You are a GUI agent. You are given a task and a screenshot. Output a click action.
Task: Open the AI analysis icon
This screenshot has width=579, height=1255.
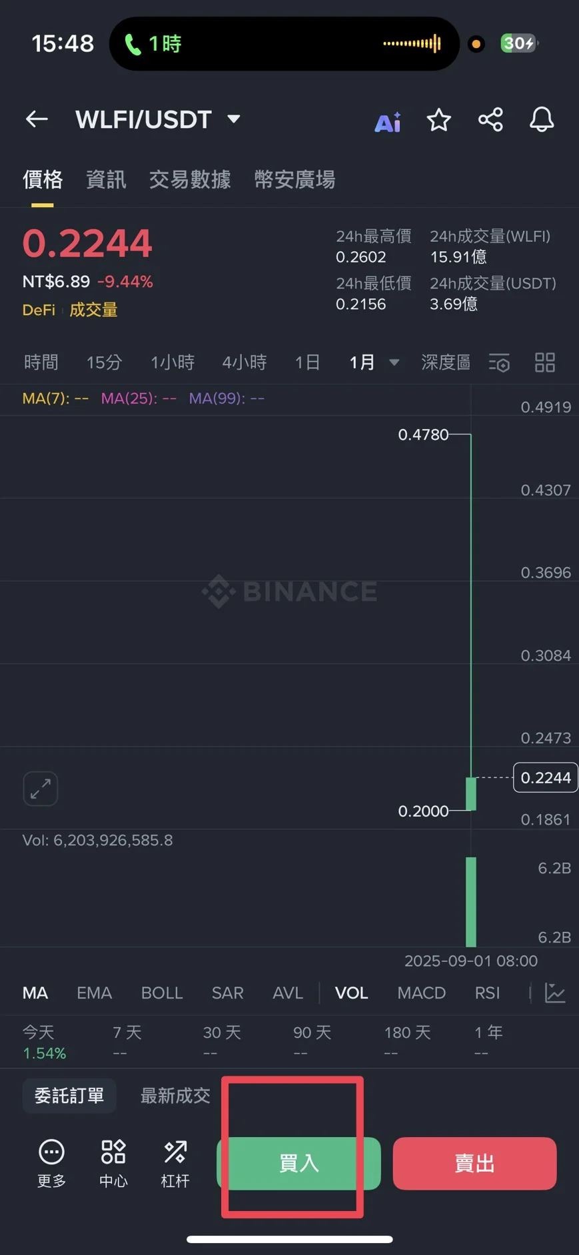388,121
